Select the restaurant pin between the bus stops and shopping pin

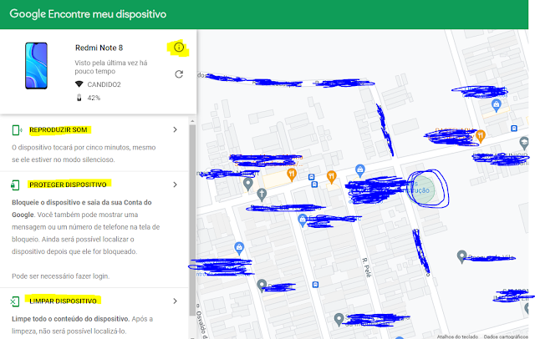331,177
